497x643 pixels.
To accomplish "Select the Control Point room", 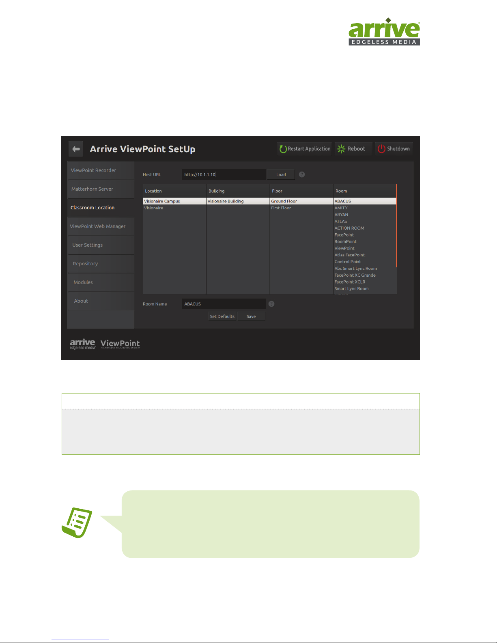I will 364,262.
